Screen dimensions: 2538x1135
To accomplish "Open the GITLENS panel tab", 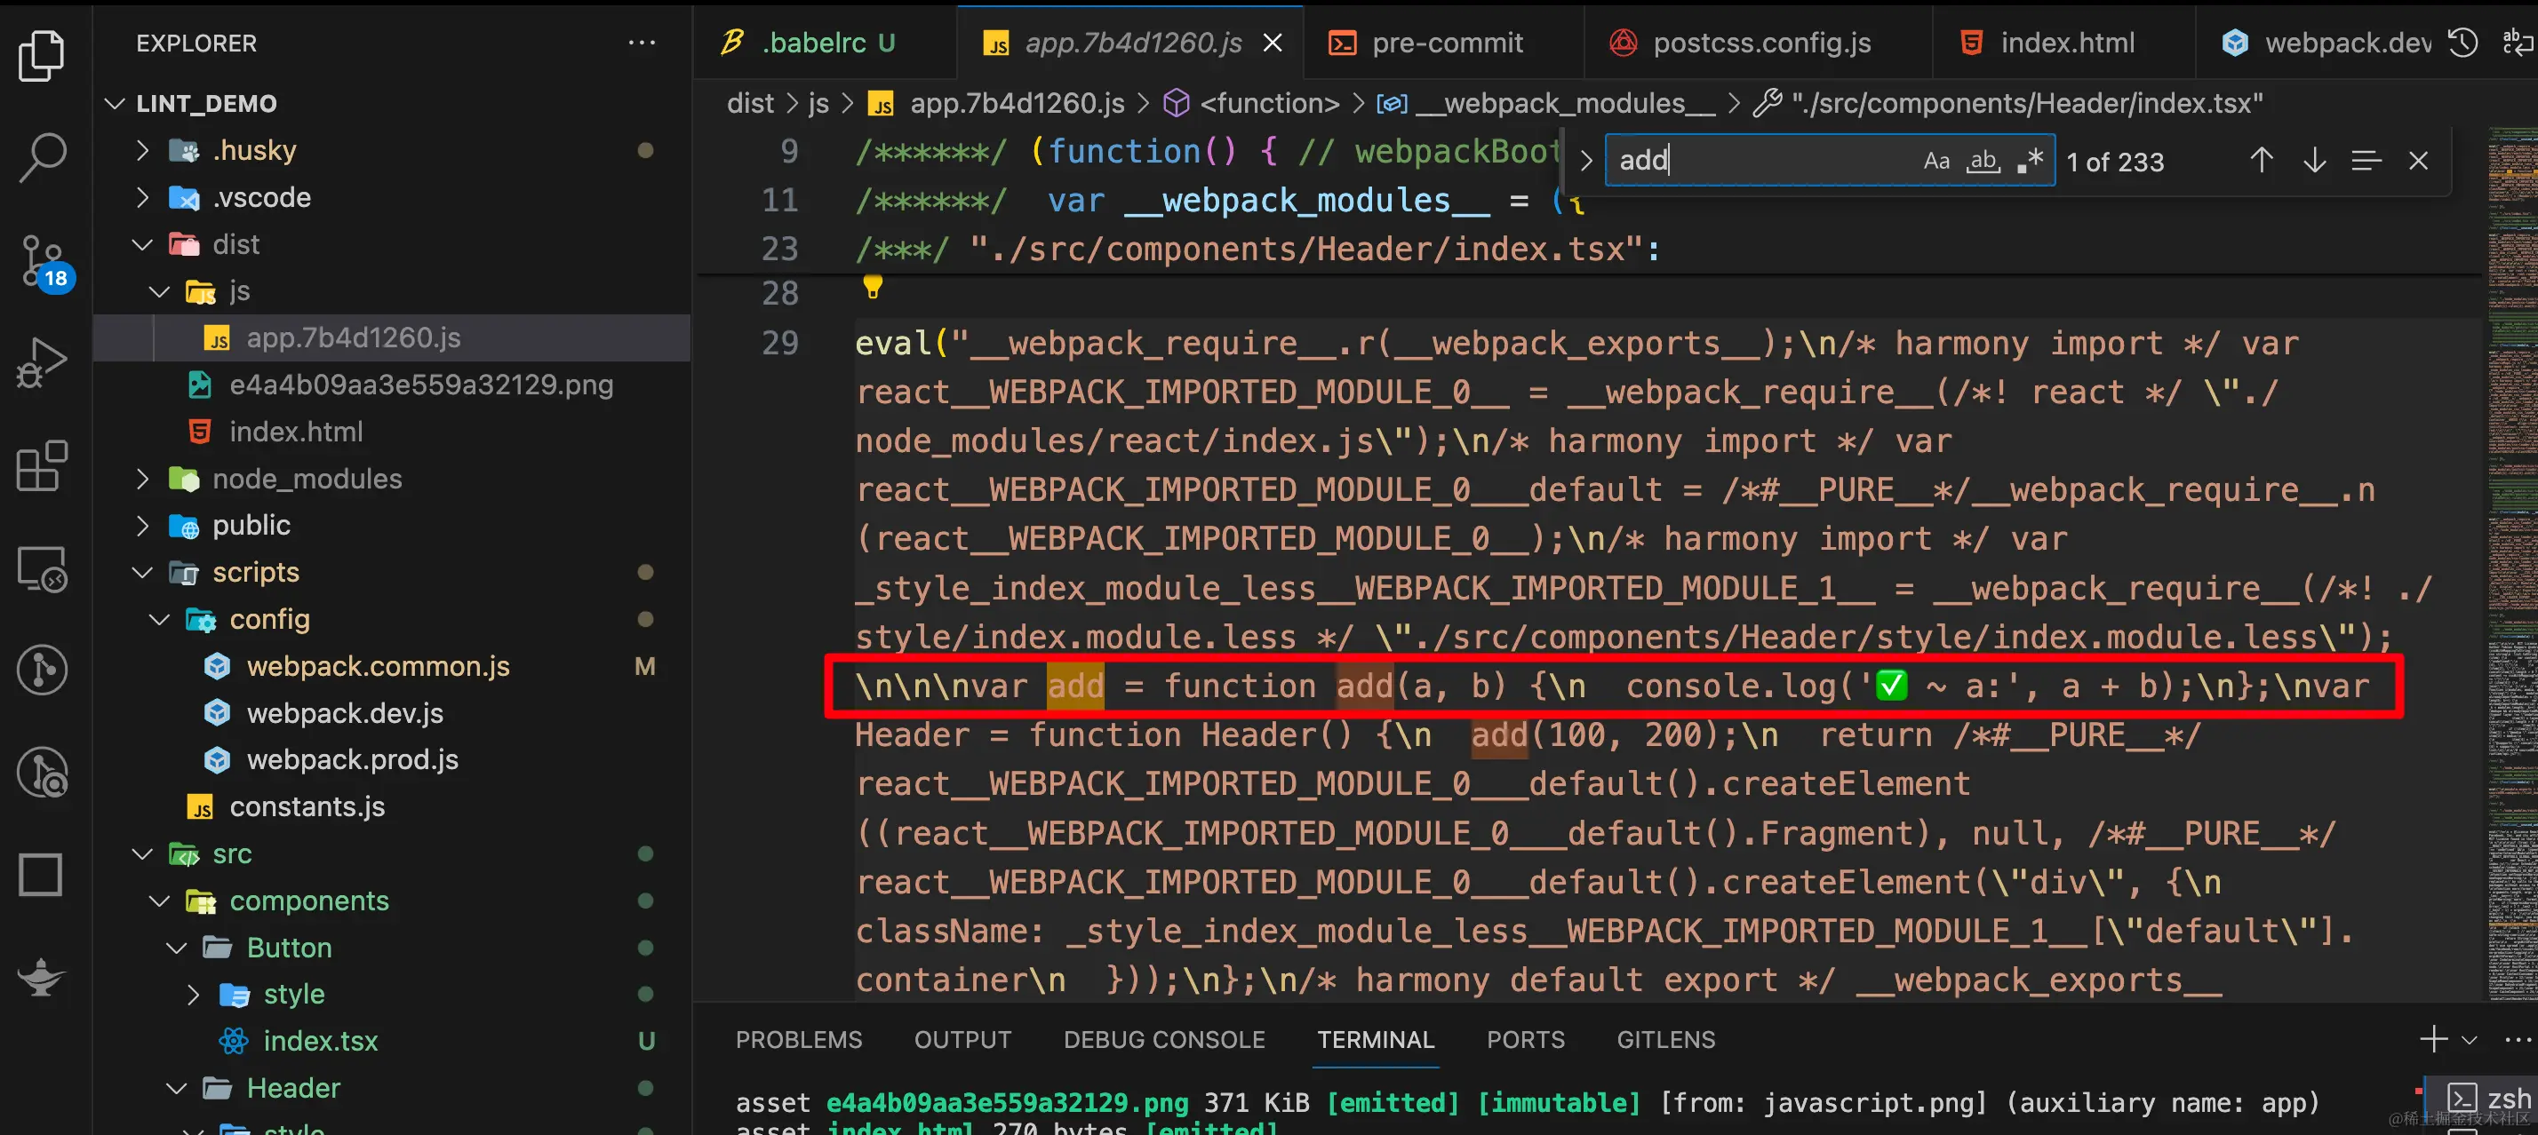I will coord(1665,1039).
